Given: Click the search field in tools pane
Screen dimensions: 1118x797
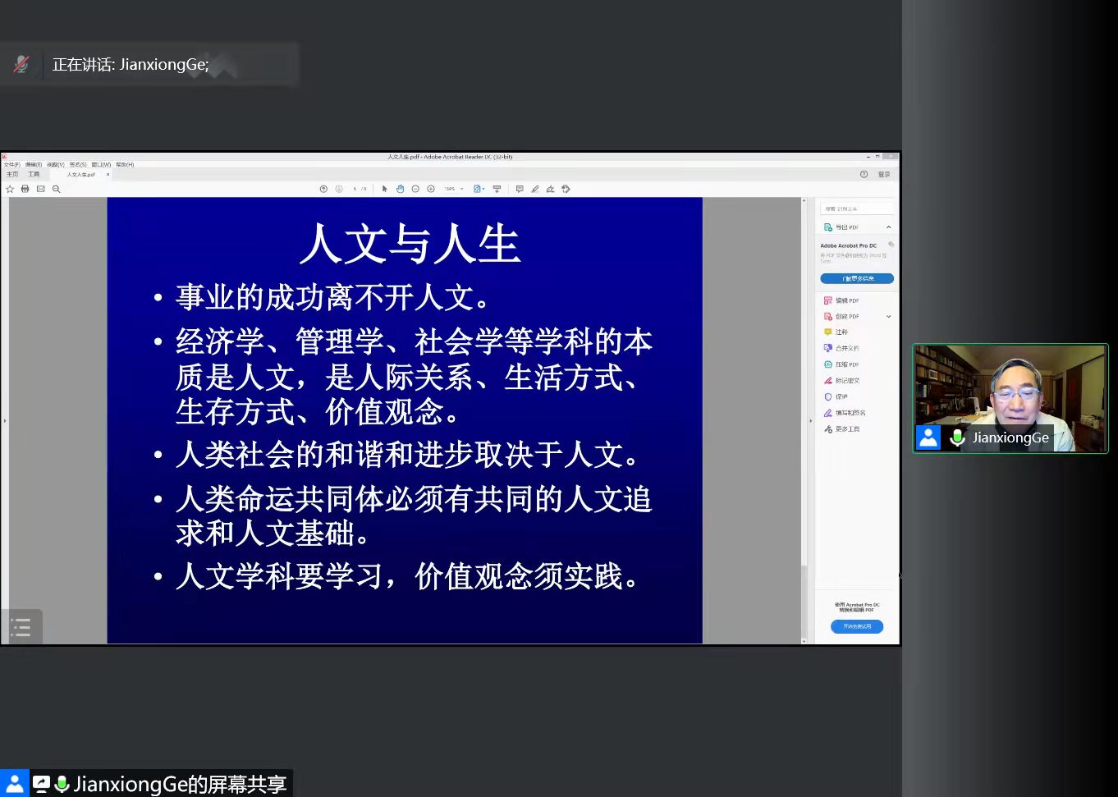Looking at the screenshot, I should pyautogui.click(x=856, y=209).
